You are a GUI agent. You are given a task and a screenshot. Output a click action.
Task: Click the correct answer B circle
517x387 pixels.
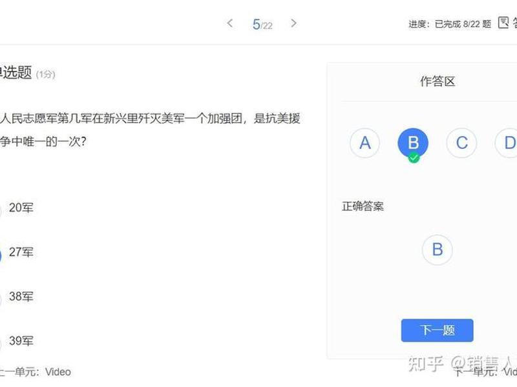point(438,250)
